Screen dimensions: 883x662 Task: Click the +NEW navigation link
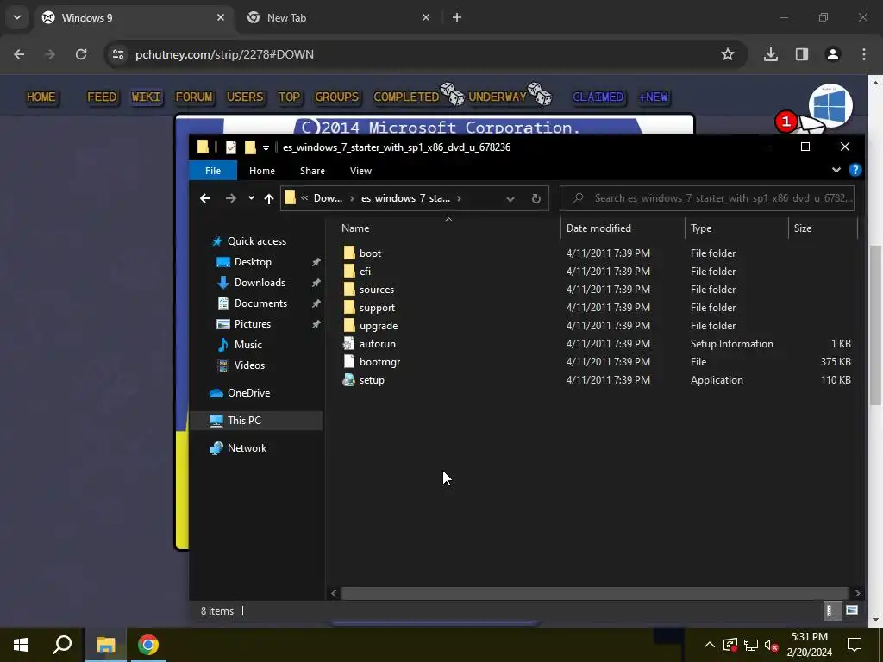[x=654, y=97]
